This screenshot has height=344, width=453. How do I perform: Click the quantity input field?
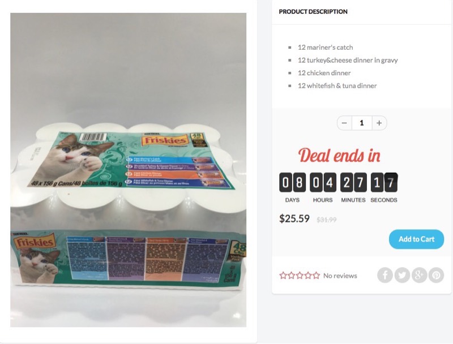tap(362, 123)
